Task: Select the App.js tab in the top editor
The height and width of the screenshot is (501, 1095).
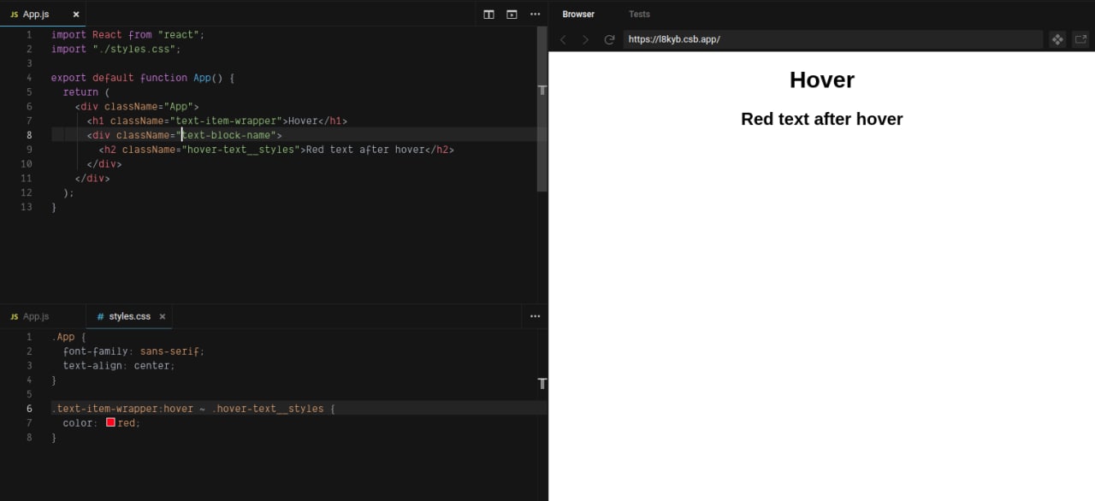Action: pyautogui.click(x=36, y=15)
